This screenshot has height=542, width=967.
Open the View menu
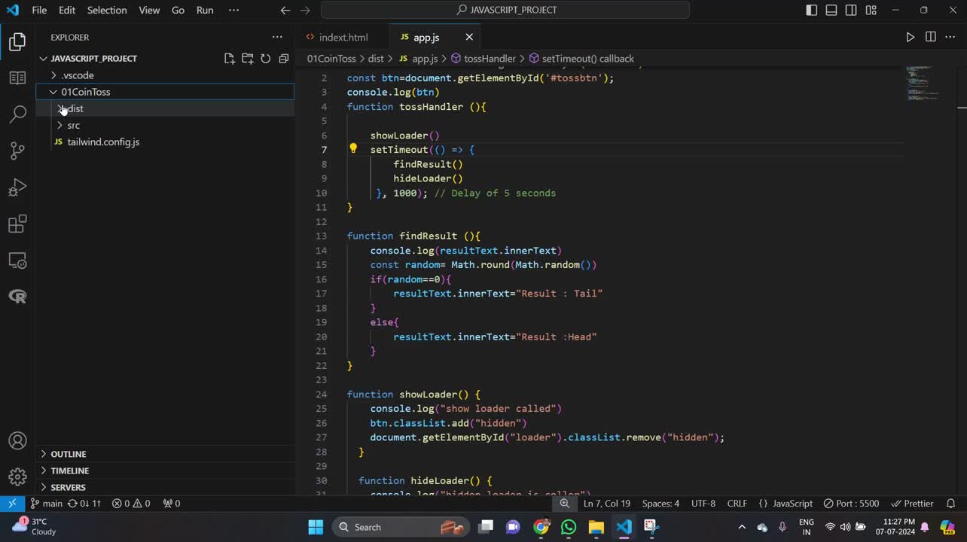(149, 11)
